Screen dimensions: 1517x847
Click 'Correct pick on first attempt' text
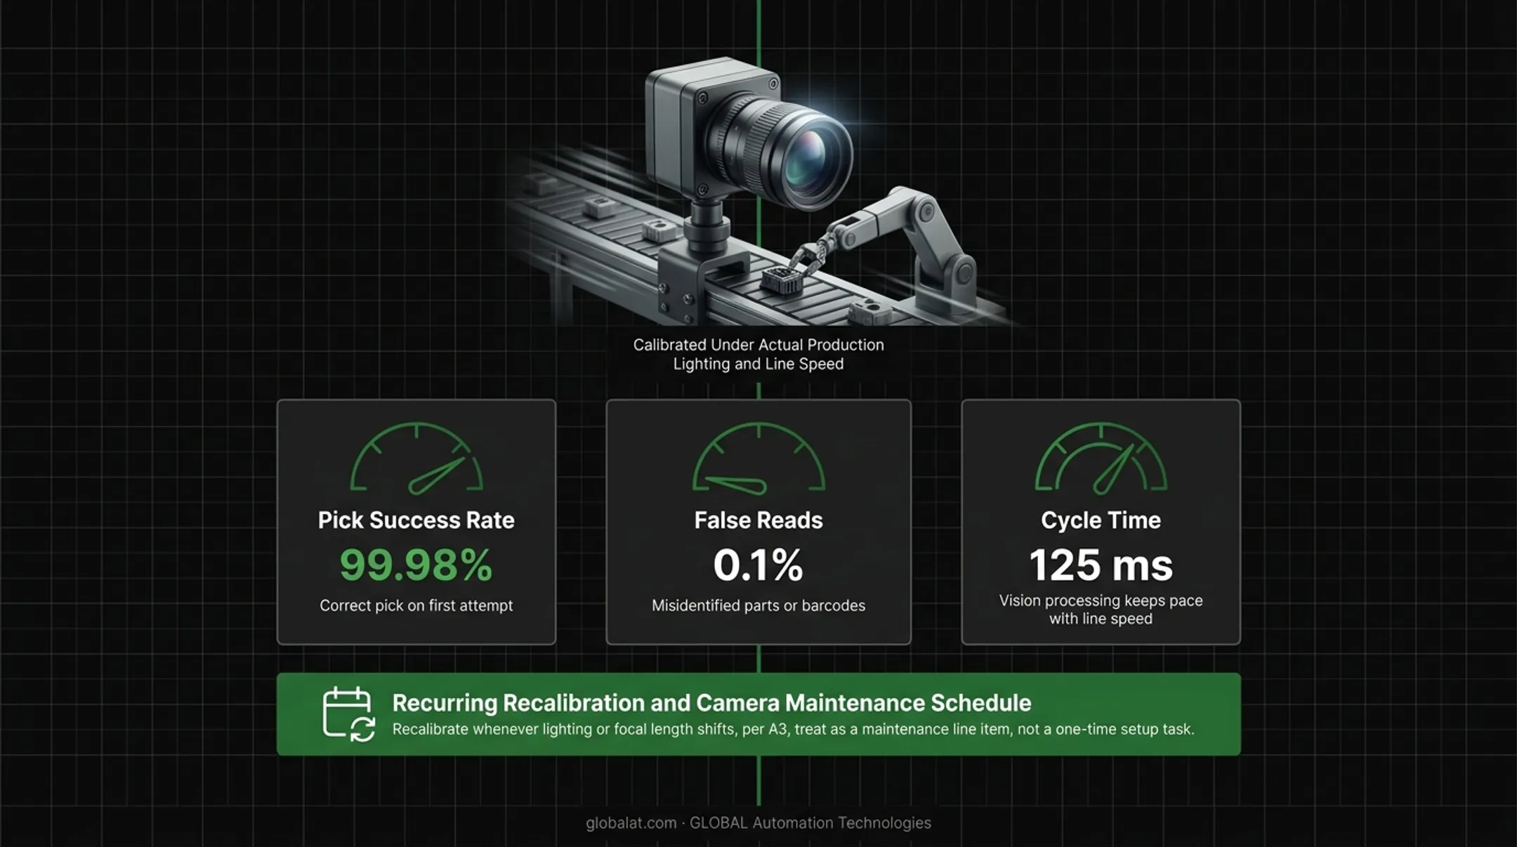click(416, 605)
